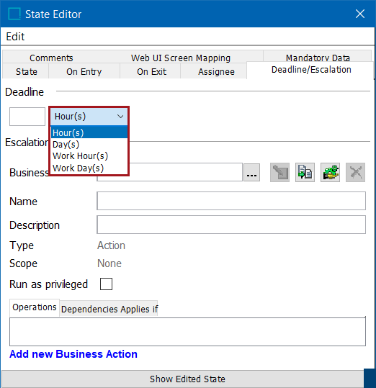The width and height of the screenshot is (376, 388).
Task: Open the ellipsis browse button
Action: (x=251, y=173)
